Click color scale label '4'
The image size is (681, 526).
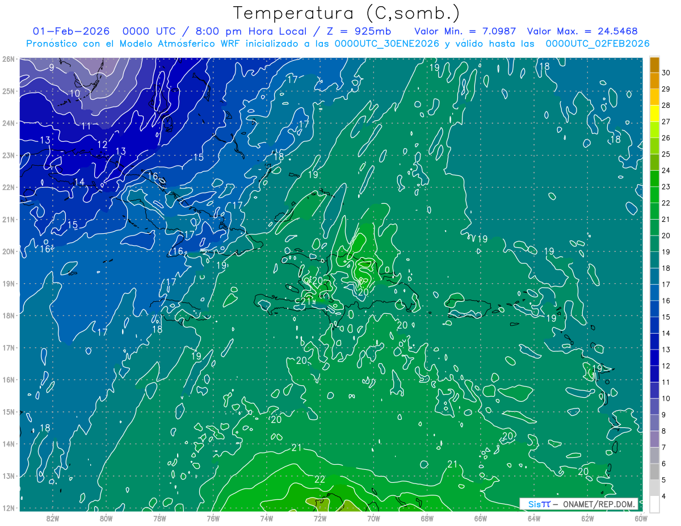coord(664,496)
